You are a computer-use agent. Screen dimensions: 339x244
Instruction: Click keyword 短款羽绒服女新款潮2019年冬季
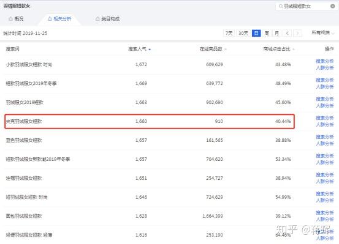coord(38,160)
